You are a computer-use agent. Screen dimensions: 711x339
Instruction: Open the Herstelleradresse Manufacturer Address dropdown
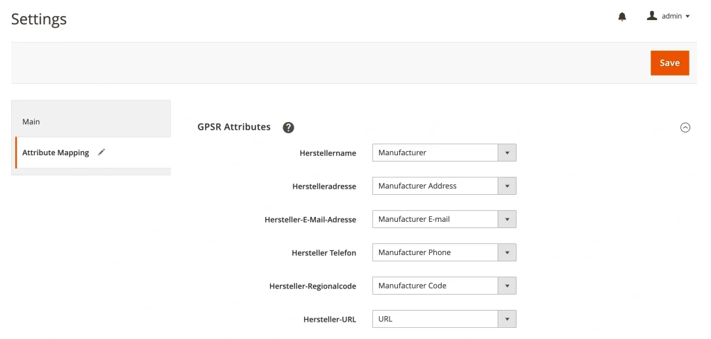[444, 186]
